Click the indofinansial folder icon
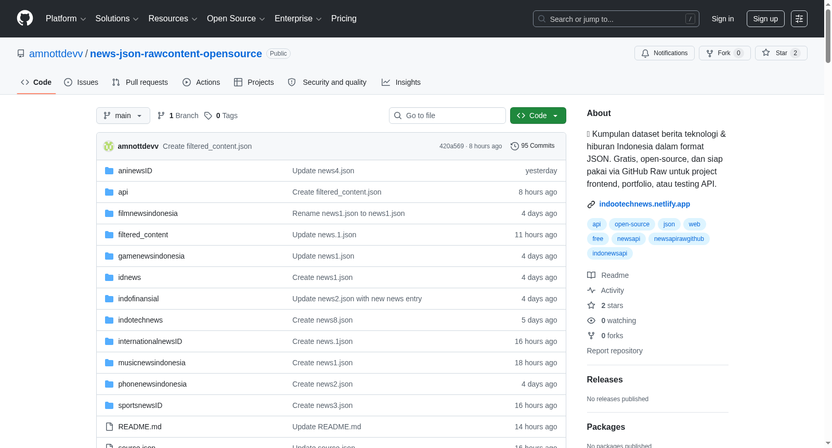 click(109, 299)
